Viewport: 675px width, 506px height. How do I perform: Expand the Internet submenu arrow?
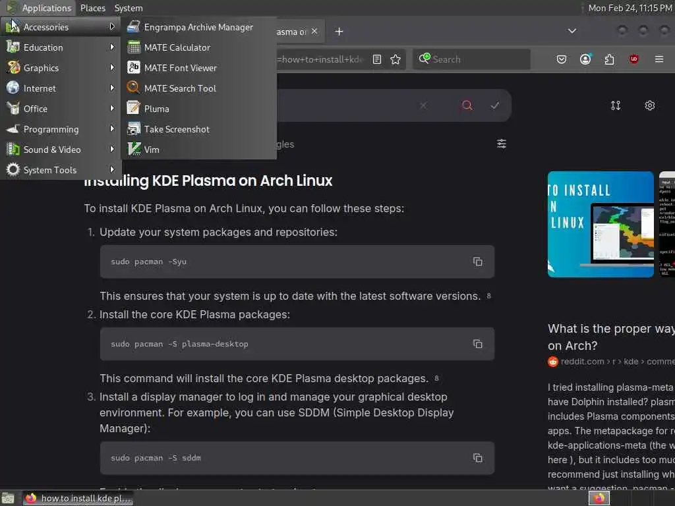coord(112,88)
